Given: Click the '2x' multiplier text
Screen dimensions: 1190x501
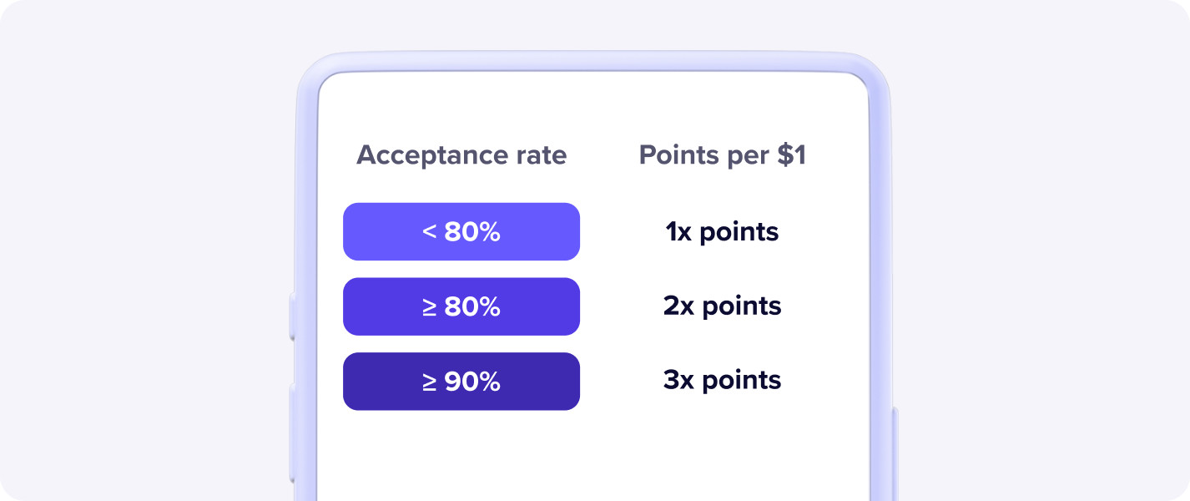Looking at the screenshot, I should pos(678,306).
